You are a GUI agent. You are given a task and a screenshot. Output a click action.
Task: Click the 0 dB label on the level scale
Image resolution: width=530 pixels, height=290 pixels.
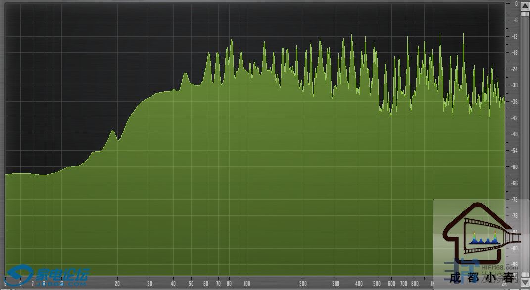coord(516,4)
